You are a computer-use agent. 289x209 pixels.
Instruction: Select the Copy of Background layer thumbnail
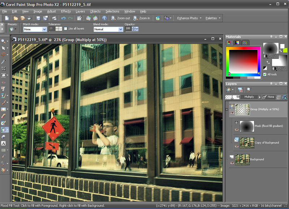[247, 143]
